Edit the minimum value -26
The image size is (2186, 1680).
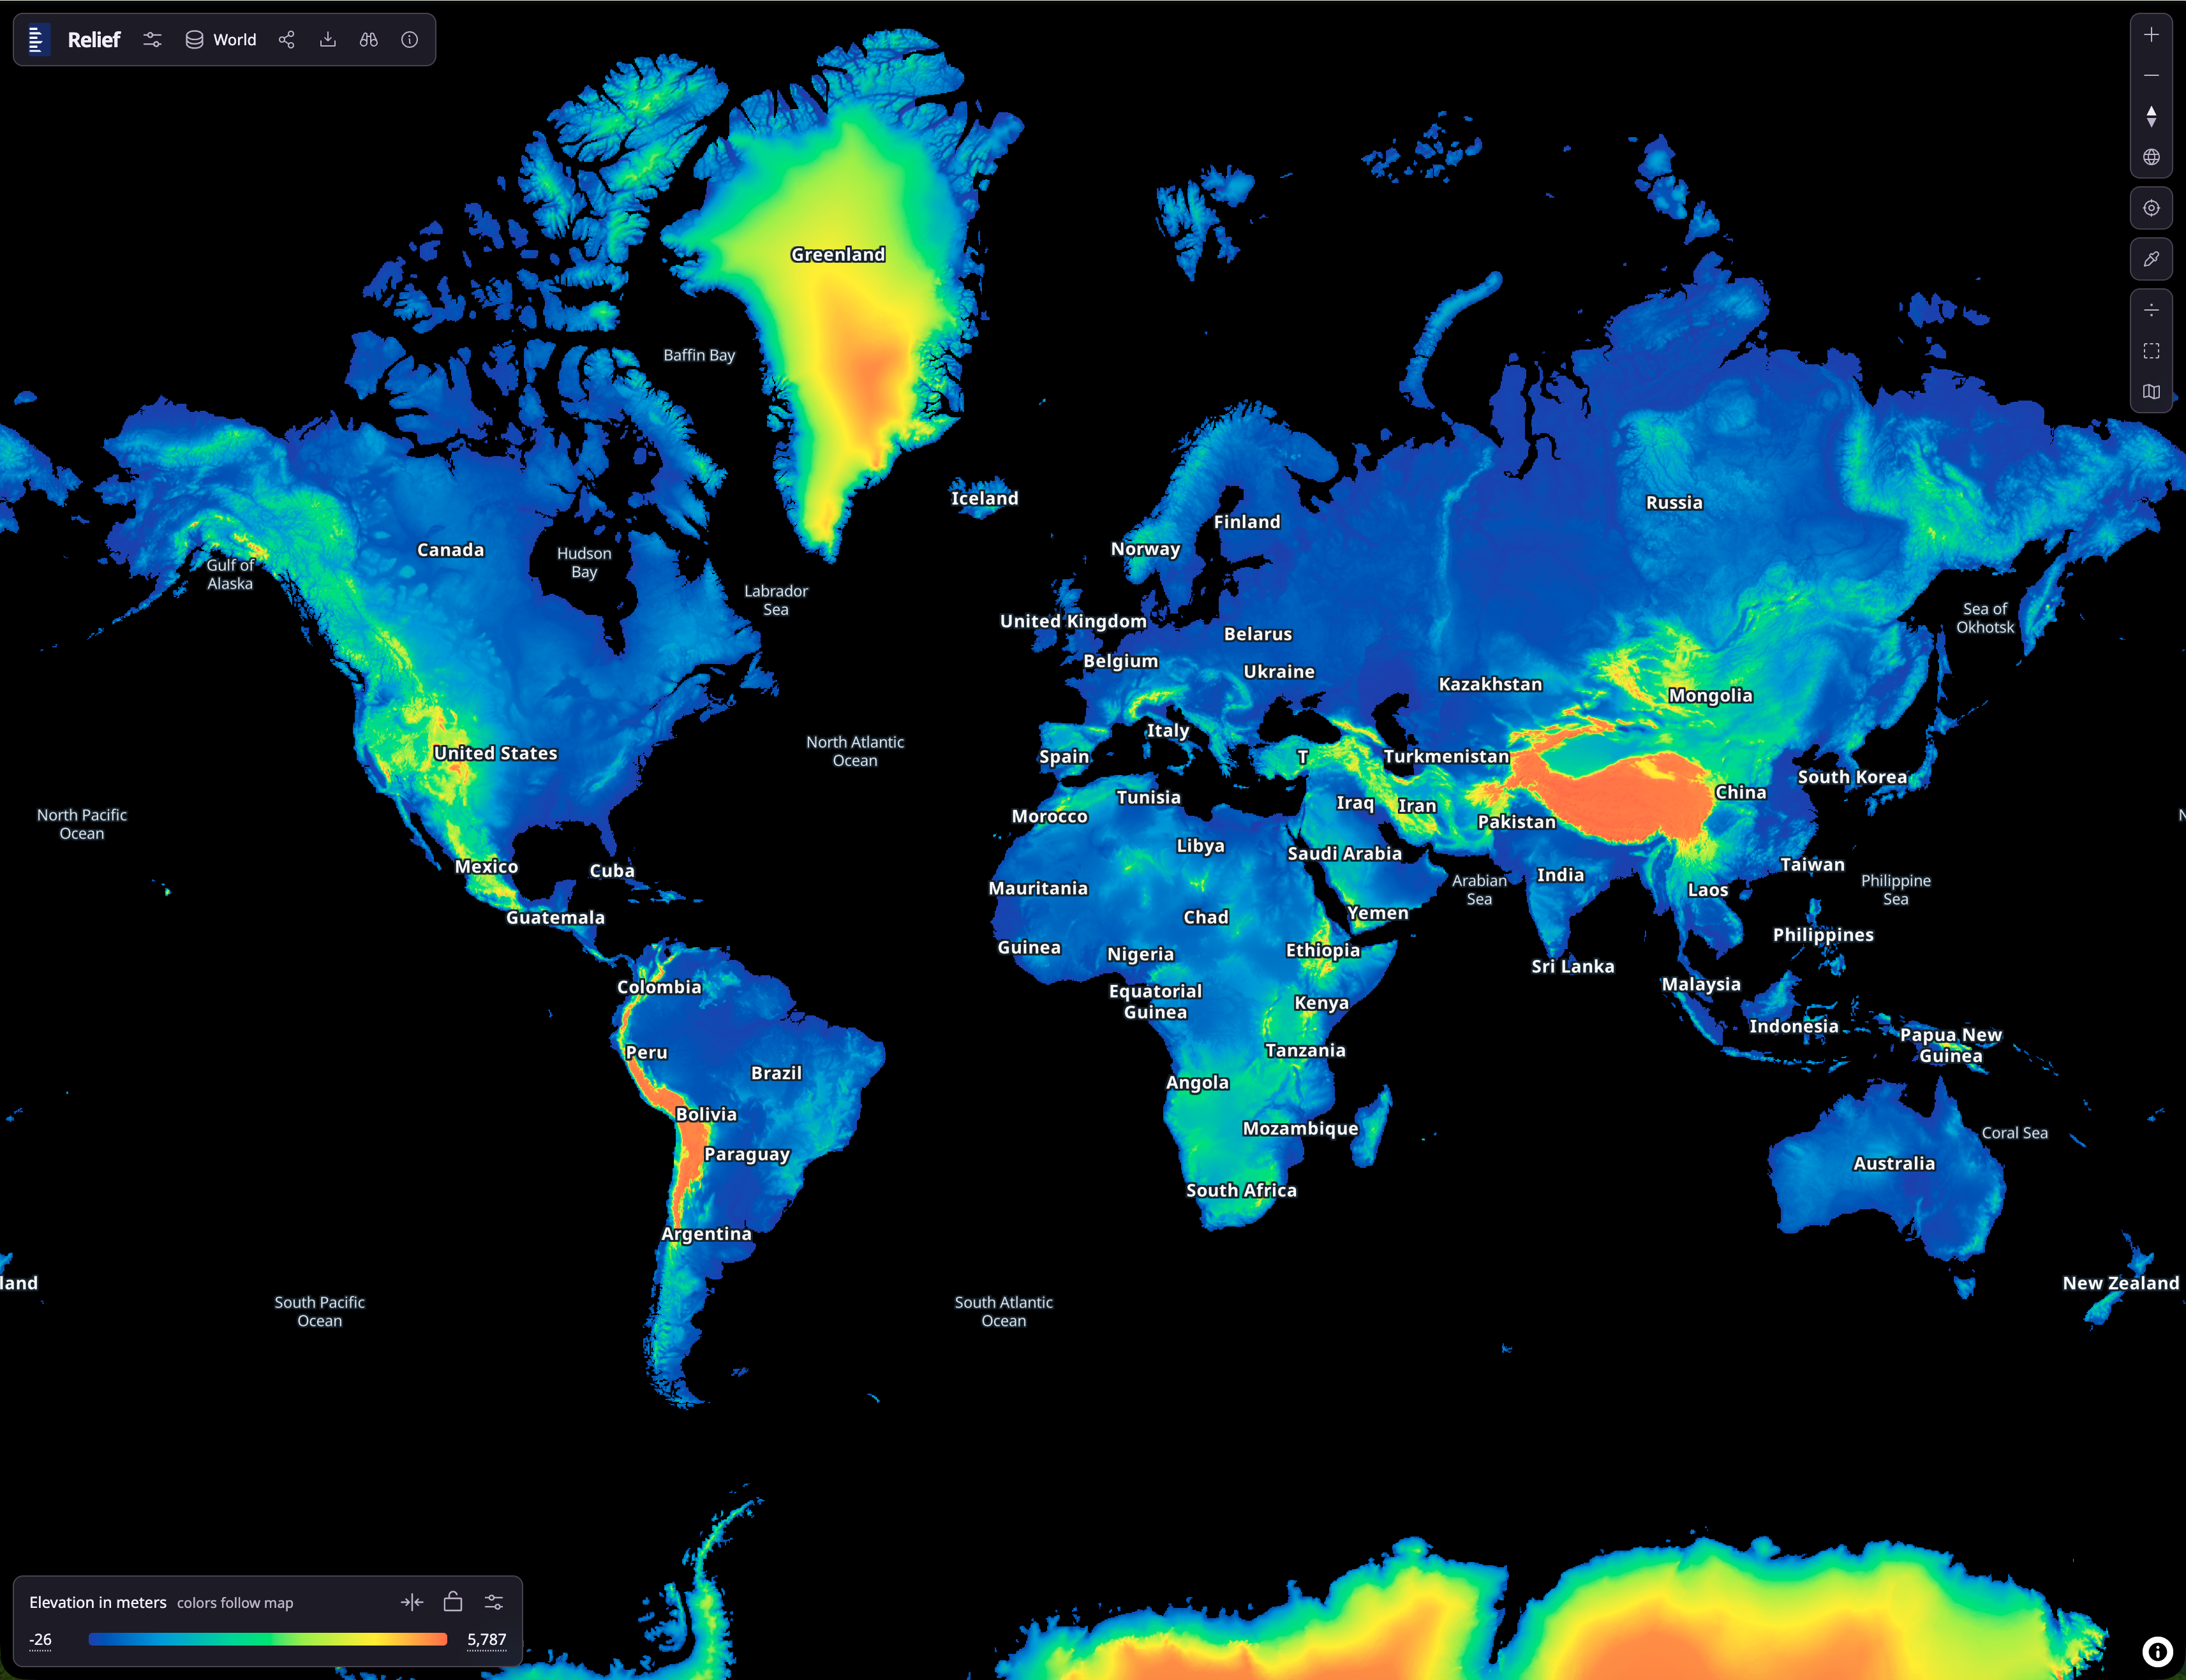click(40, 1639)
